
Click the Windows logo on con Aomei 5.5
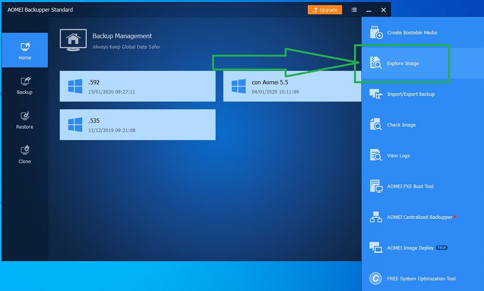click(238, 86)
